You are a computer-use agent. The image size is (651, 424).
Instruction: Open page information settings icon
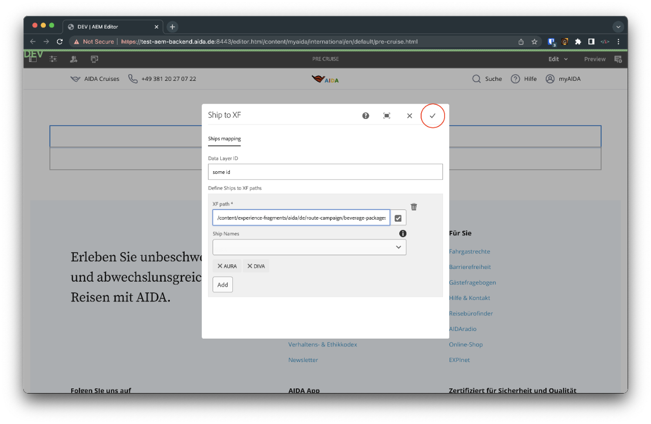point(53,59)
